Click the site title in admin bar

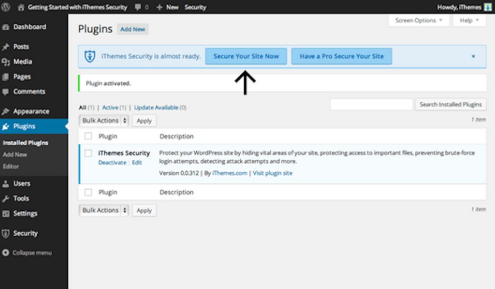[77, 7]
